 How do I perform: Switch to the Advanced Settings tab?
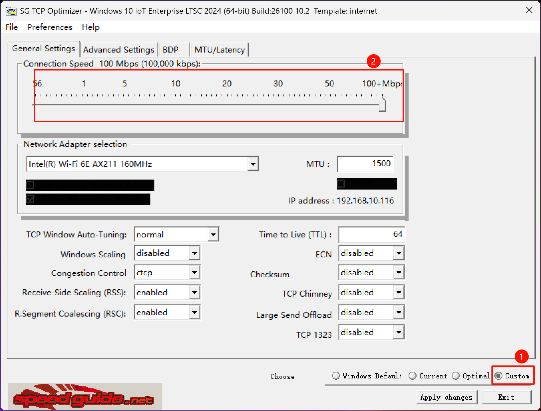(119, 49)
